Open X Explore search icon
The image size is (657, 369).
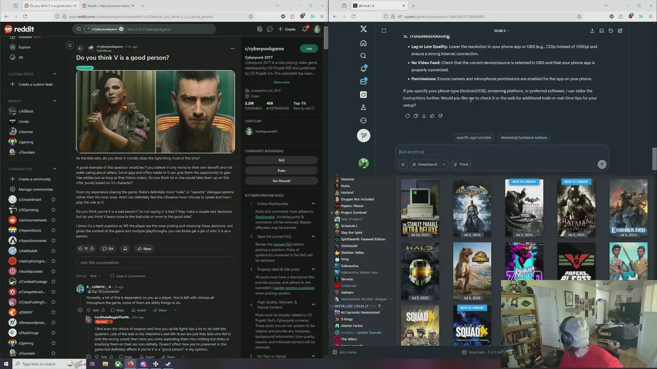pyautogui.click(x=363, y=56)
